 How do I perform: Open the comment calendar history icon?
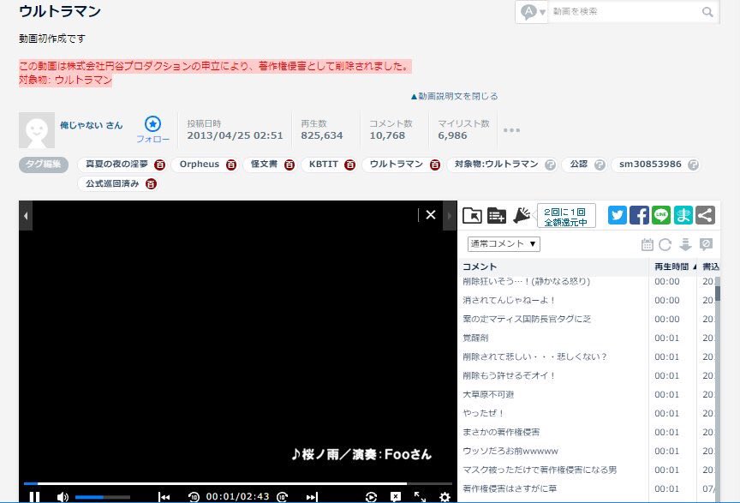pos(647,245)
